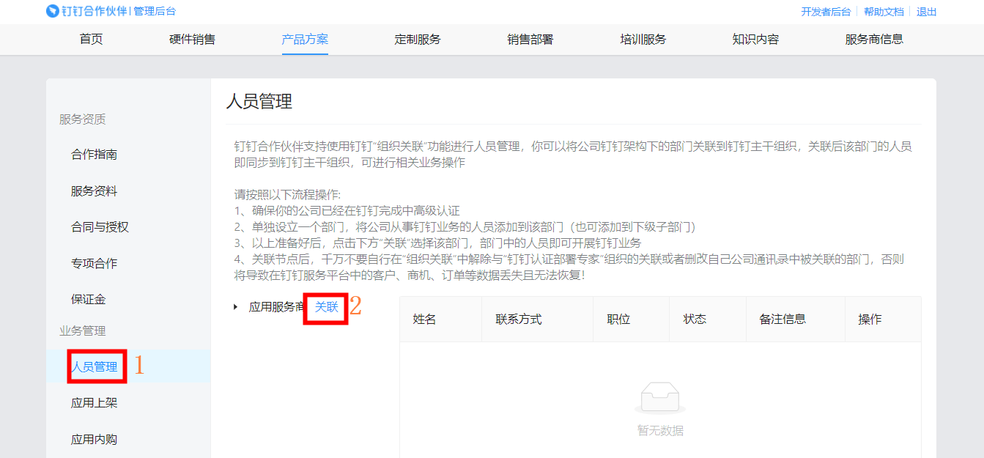Image resolution: width=984 pixels, height=458 pixels.
Task: Select the 产品方案 navigation tab
Action: [x=305, y=40]
